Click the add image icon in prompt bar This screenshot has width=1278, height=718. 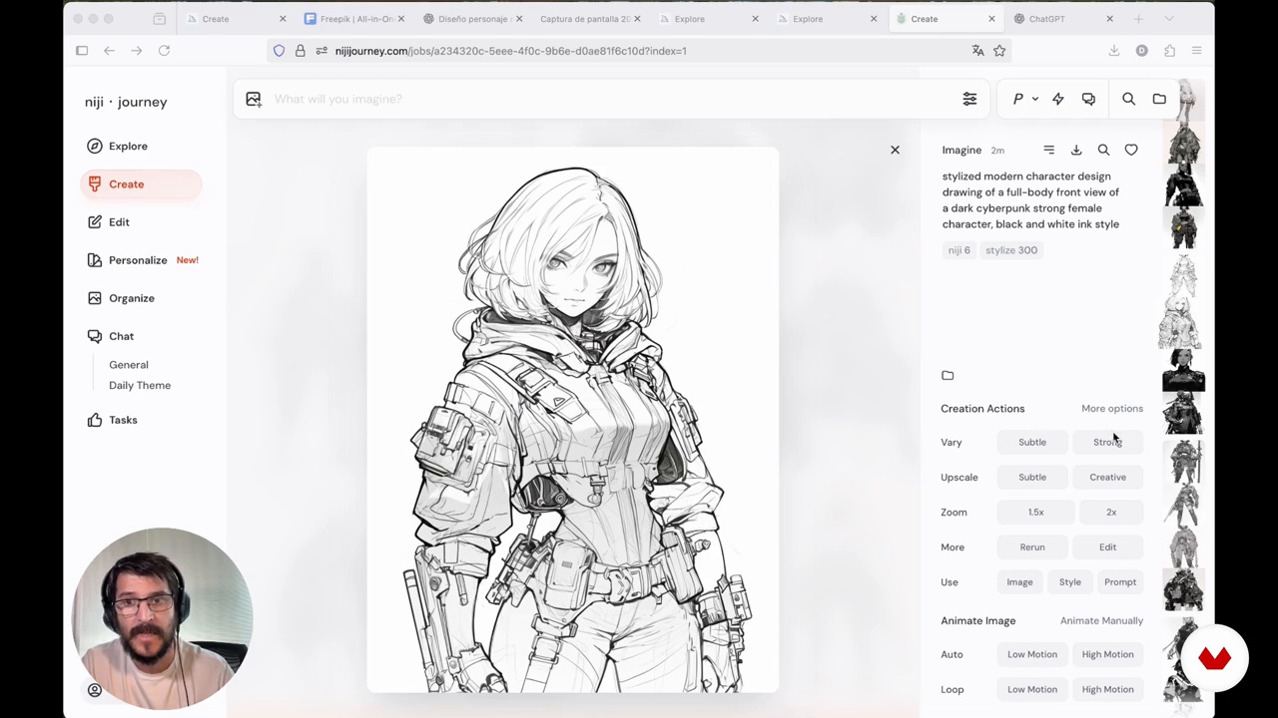tap(254, 99)
